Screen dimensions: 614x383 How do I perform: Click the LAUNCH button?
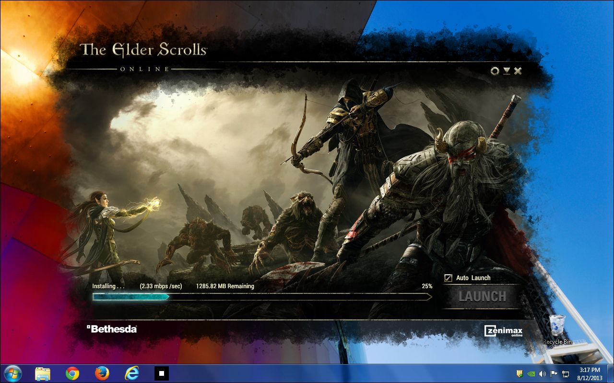pos(482,296)
